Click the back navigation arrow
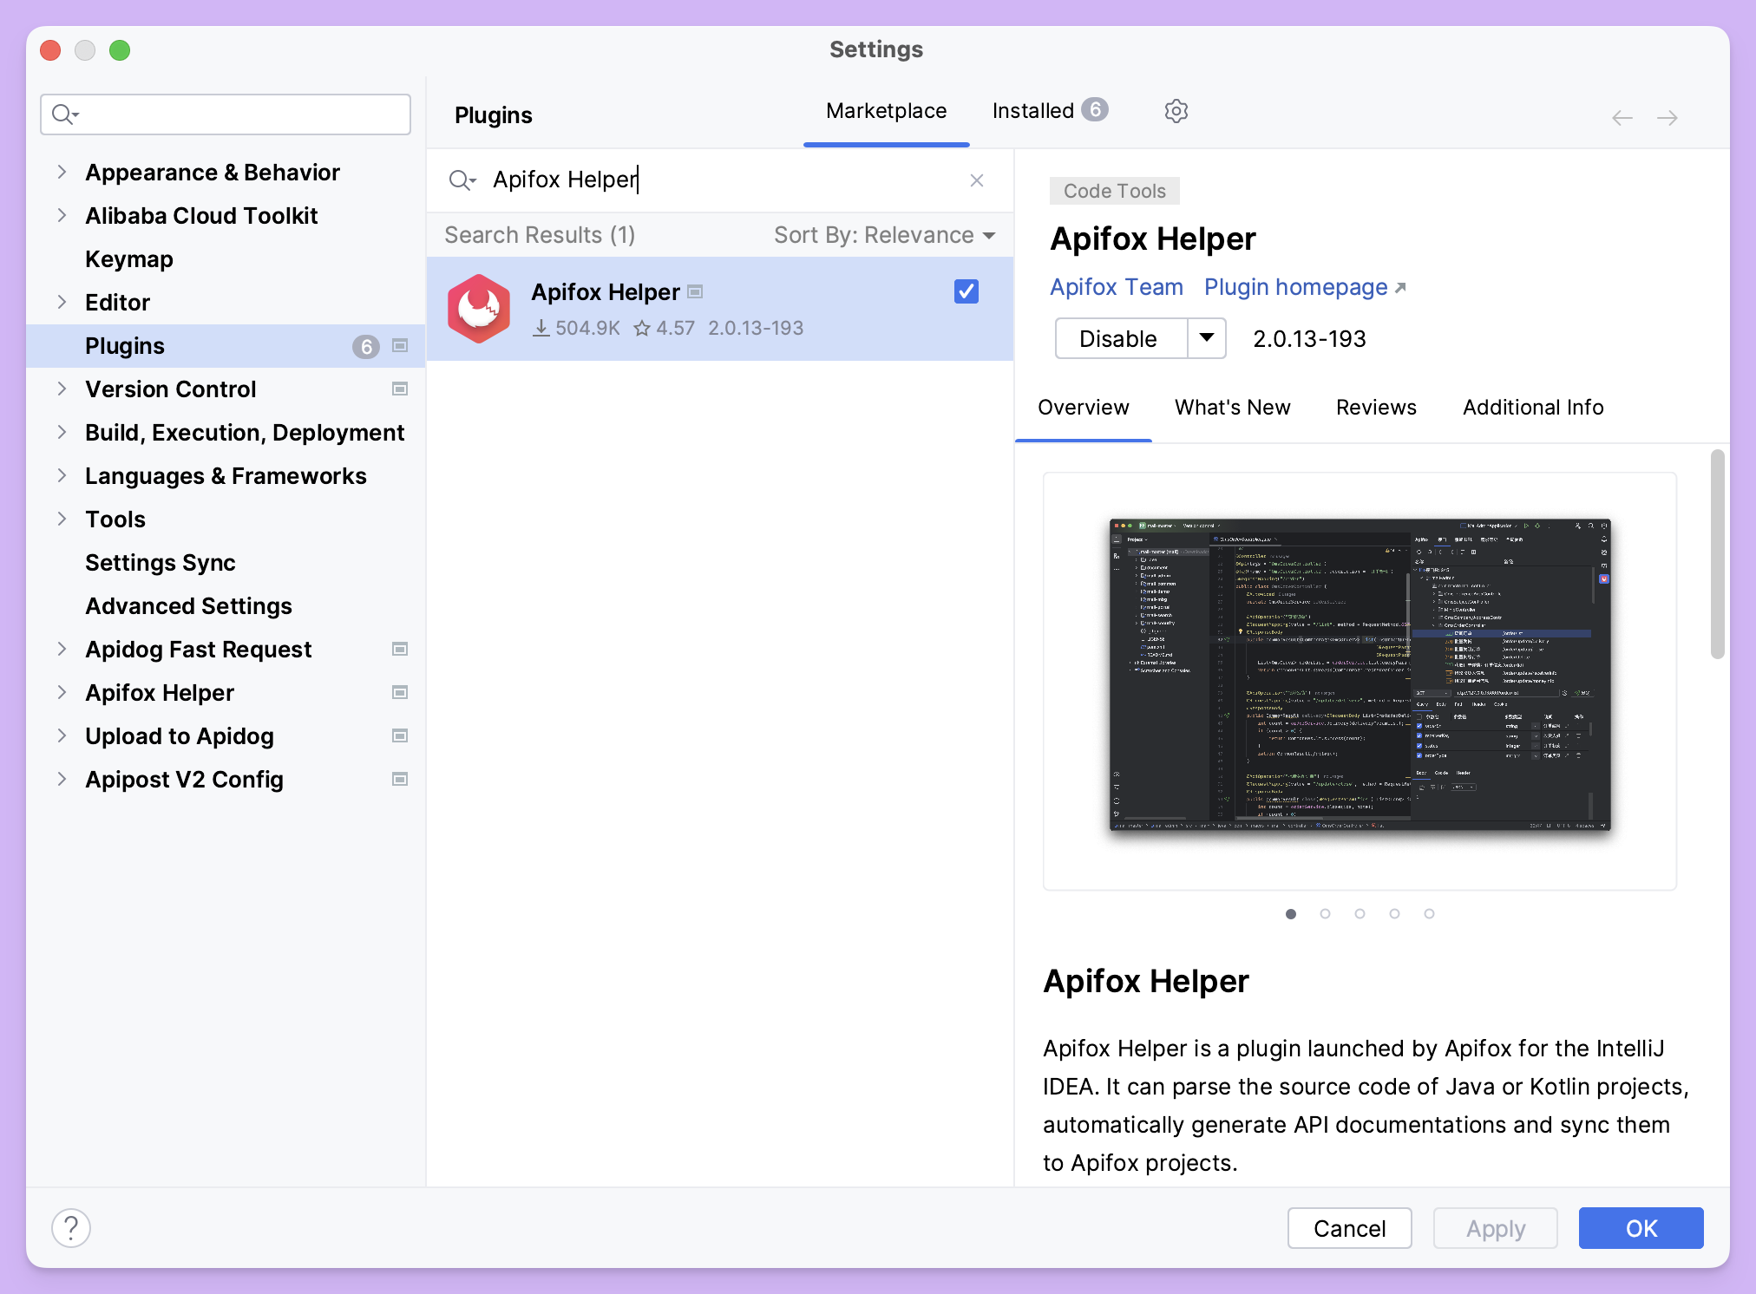Image resolution: width=1756 pixels, height=1294 pixels. [x=1621, y=118]
